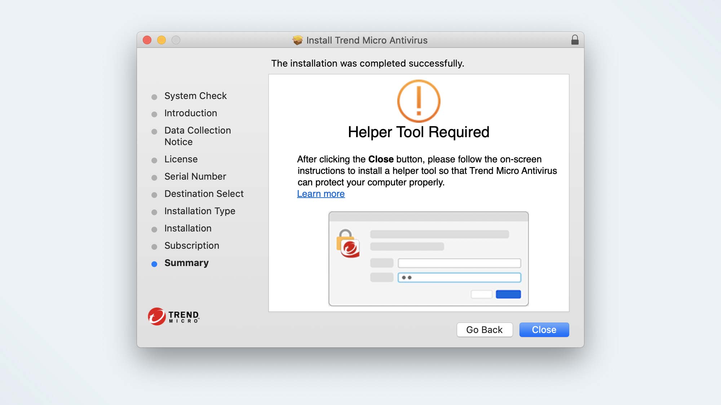Click the Trend Micro logo
Screen dimensions: 721x405
(173, 316)
